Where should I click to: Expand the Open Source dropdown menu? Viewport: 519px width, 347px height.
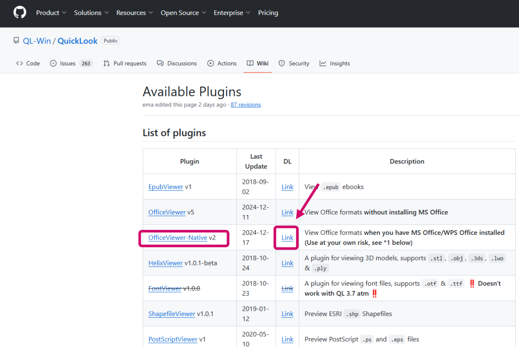pyautogui.click(x=183, y=13)
